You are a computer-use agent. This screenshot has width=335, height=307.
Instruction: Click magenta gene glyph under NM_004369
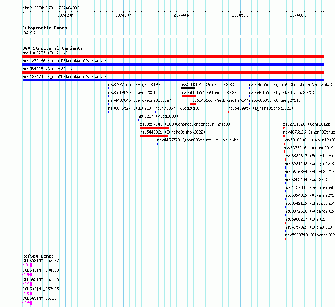(27, 275)
